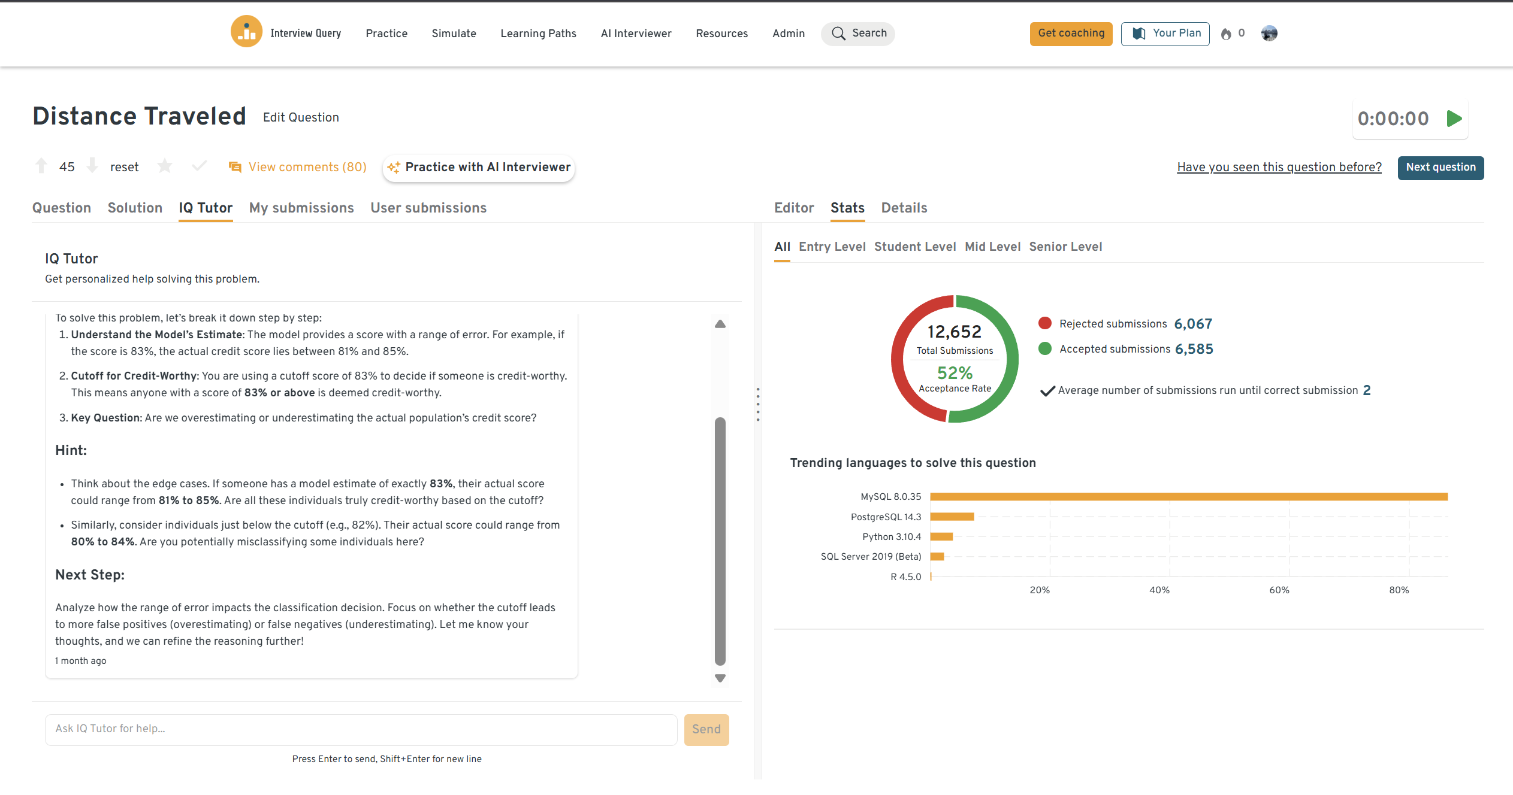This screenshot has width=1513, height=795.
Task: Grab the vertical panel divider handle
Action: (758, 404)
